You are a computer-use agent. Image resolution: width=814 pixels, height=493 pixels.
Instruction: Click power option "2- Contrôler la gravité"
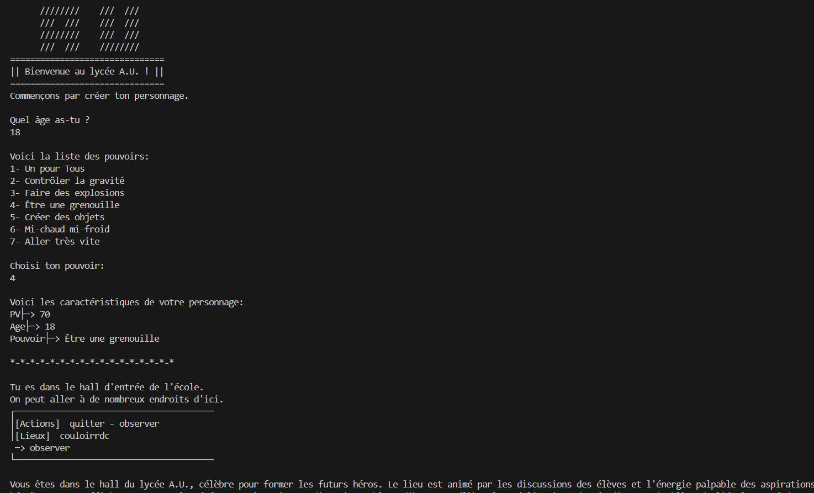click(x=67, y=181)
